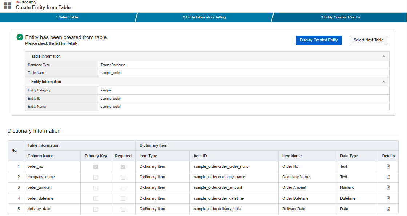
Task: Click Item ID sample_order.delivery_date
Action: [x=217, y=209]
